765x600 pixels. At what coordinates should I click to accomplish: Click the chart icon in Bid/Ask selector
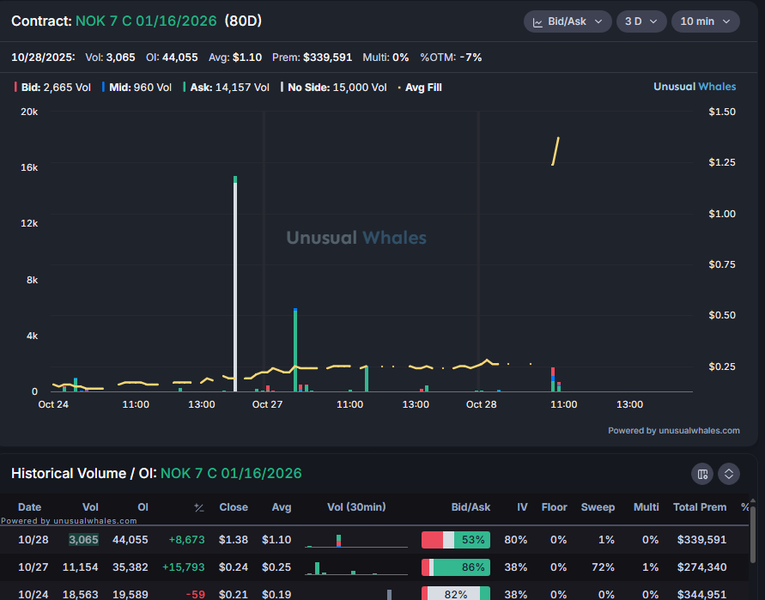[x=537, y=21]
